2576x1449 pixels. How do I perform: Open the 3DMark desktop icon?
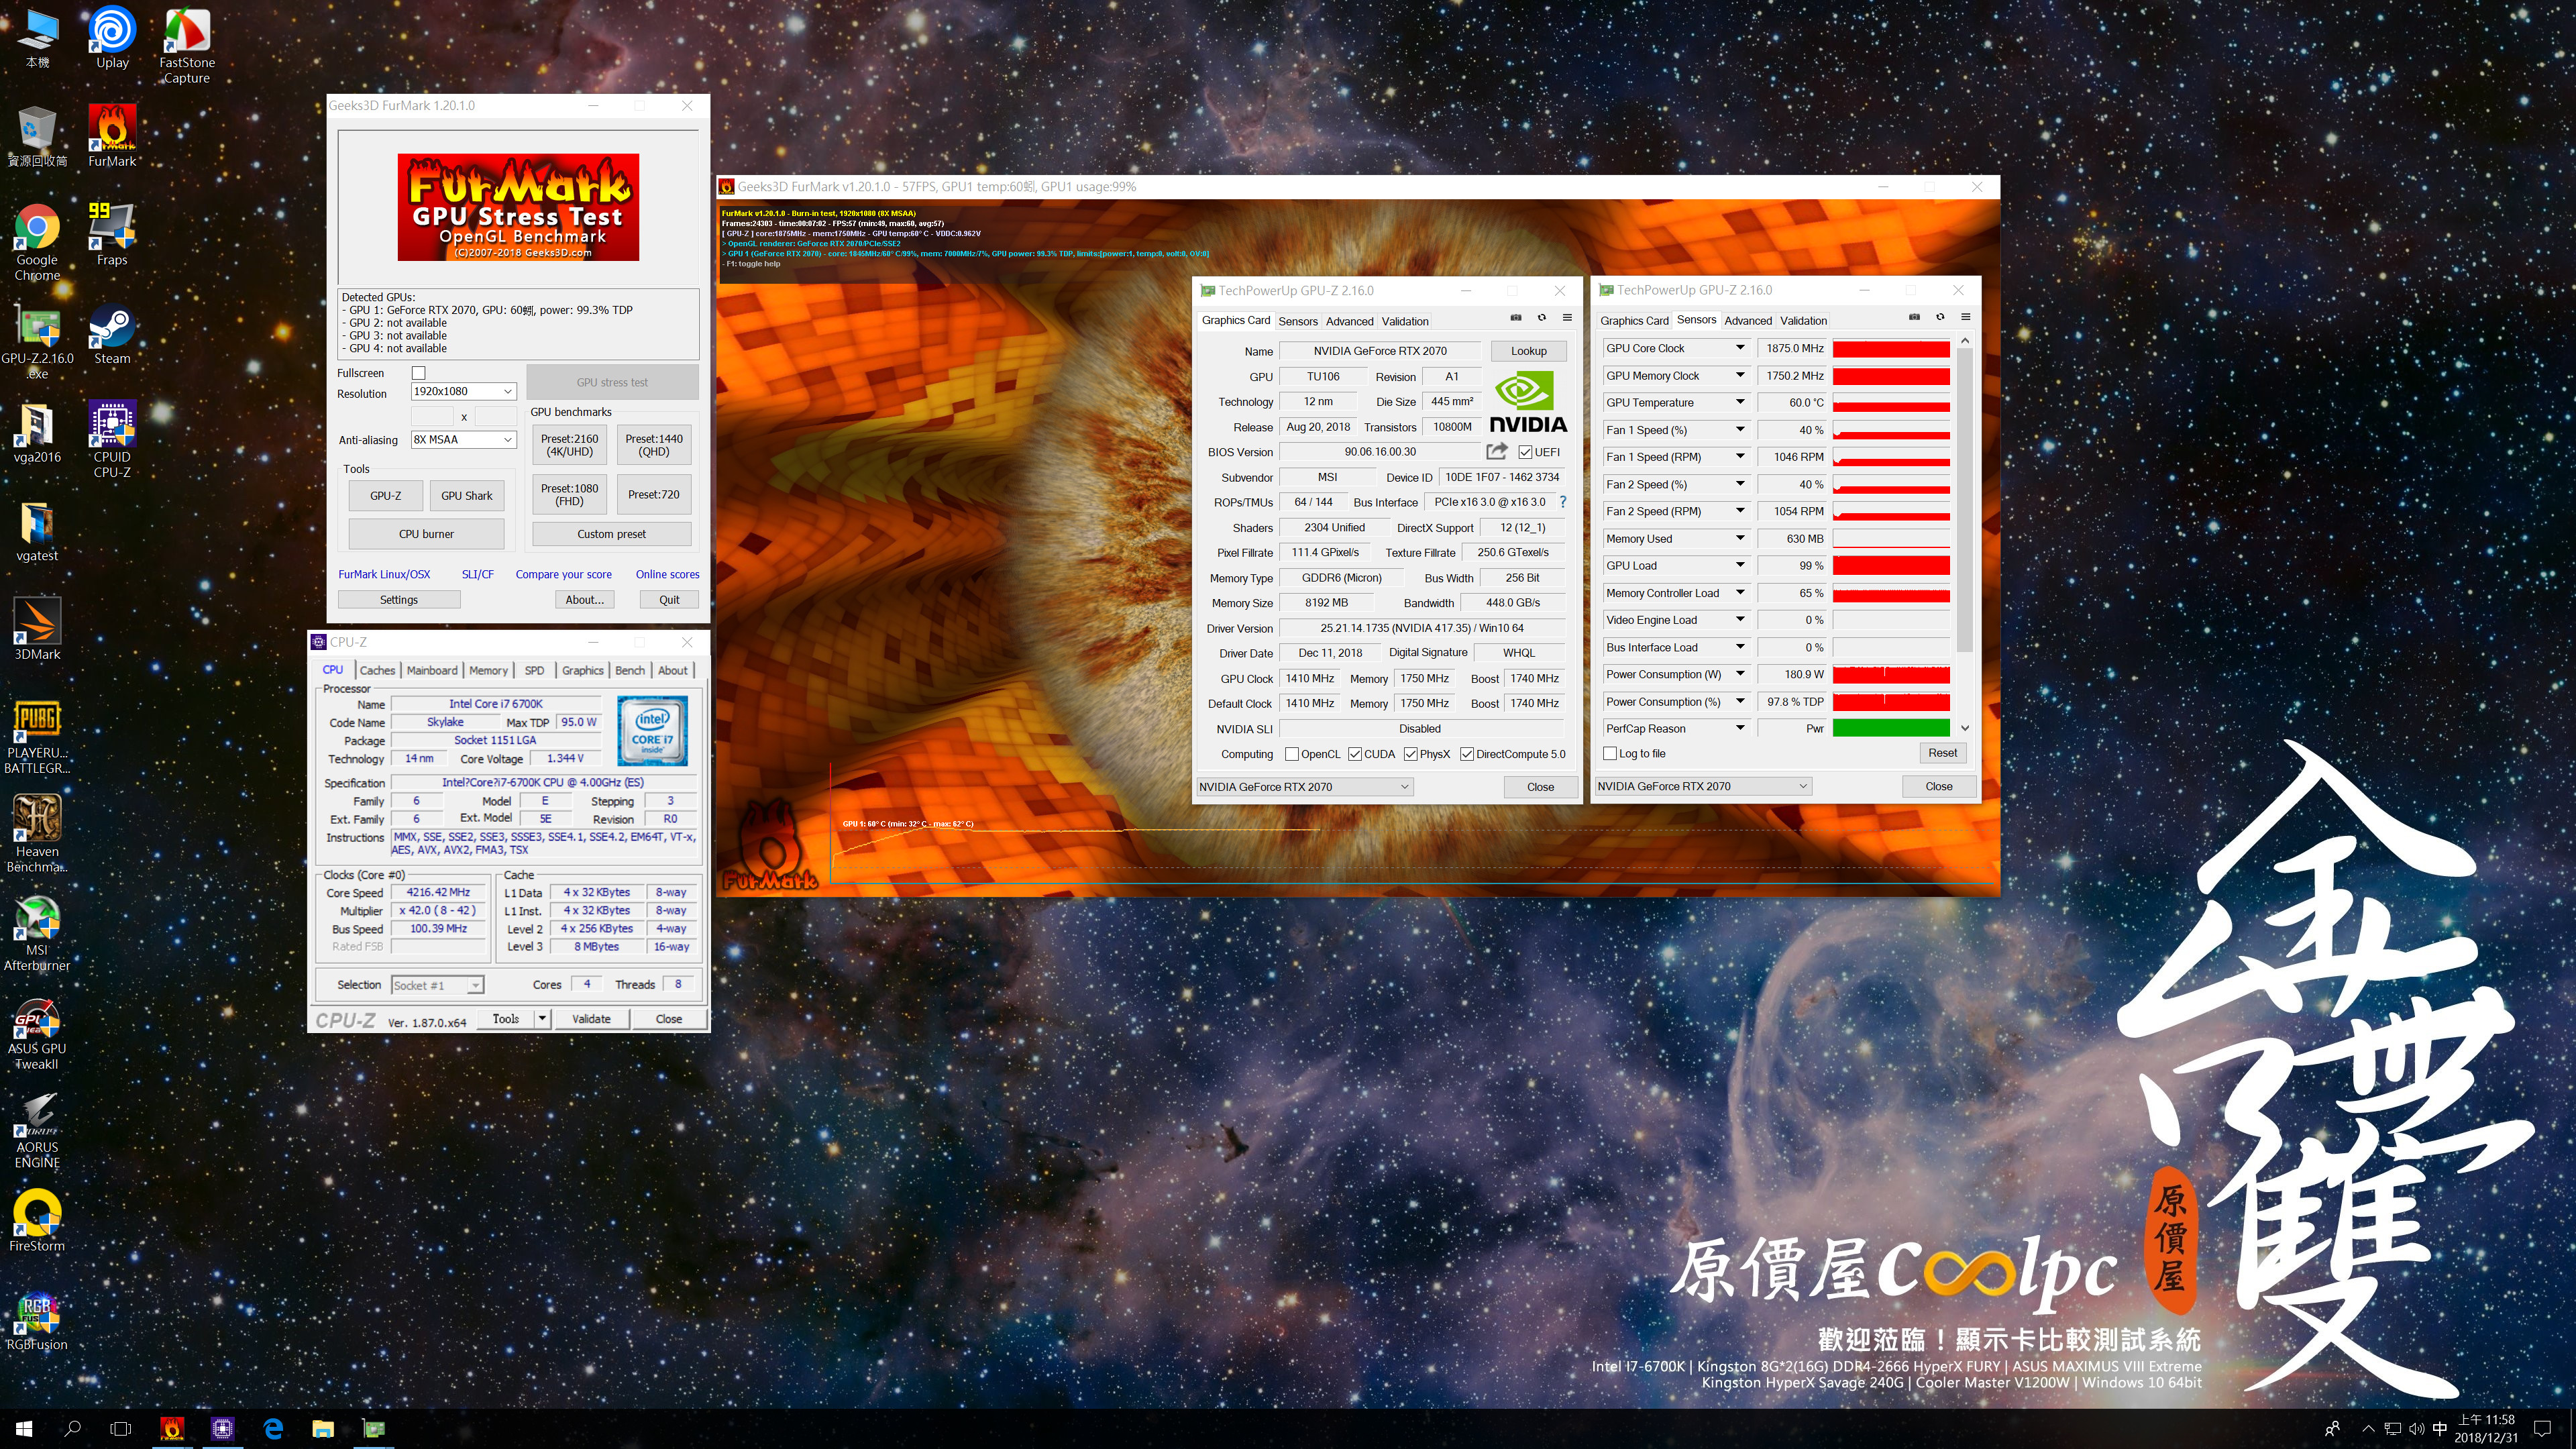tap(37, 630)
